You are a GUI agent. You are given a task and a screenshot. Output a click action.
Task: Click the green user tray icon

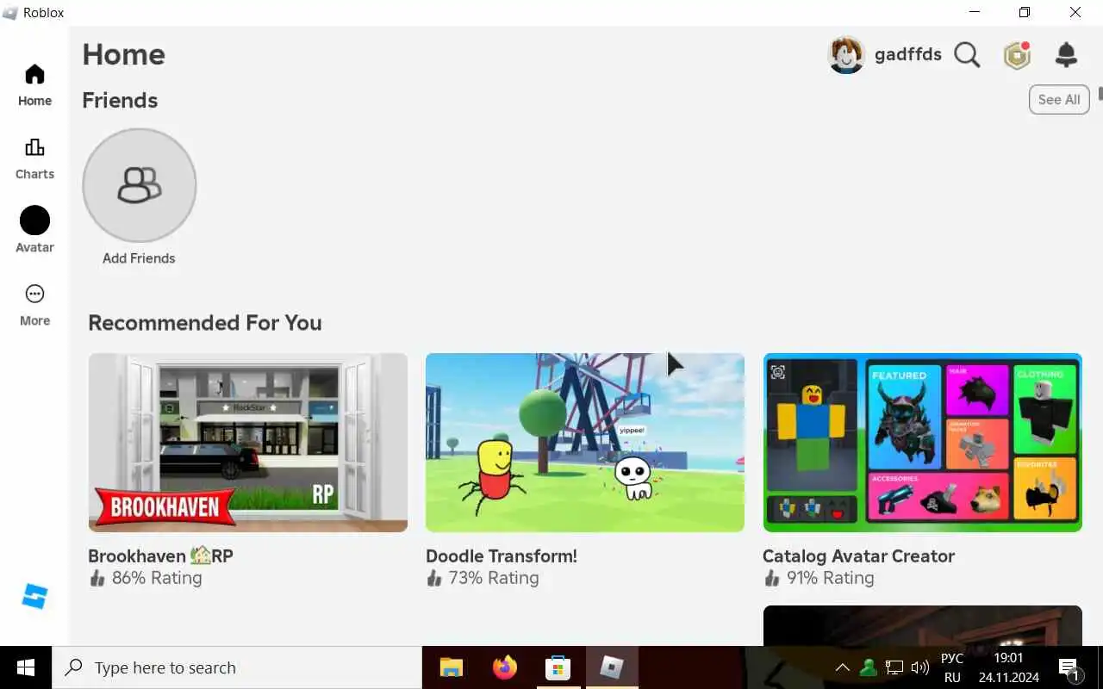pyautogui.click(x=869, y=667)
